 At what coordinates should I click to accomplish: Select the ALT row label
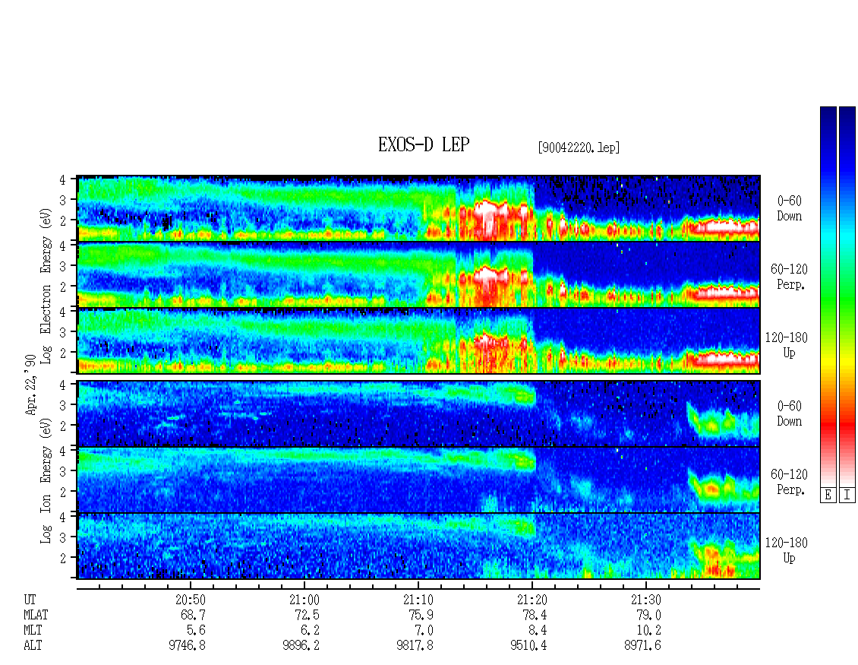[x=33, y=646]
